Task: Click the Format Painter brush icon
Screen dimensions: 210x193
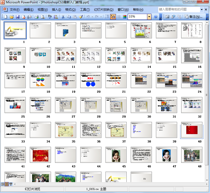Action: pos(81,17)
